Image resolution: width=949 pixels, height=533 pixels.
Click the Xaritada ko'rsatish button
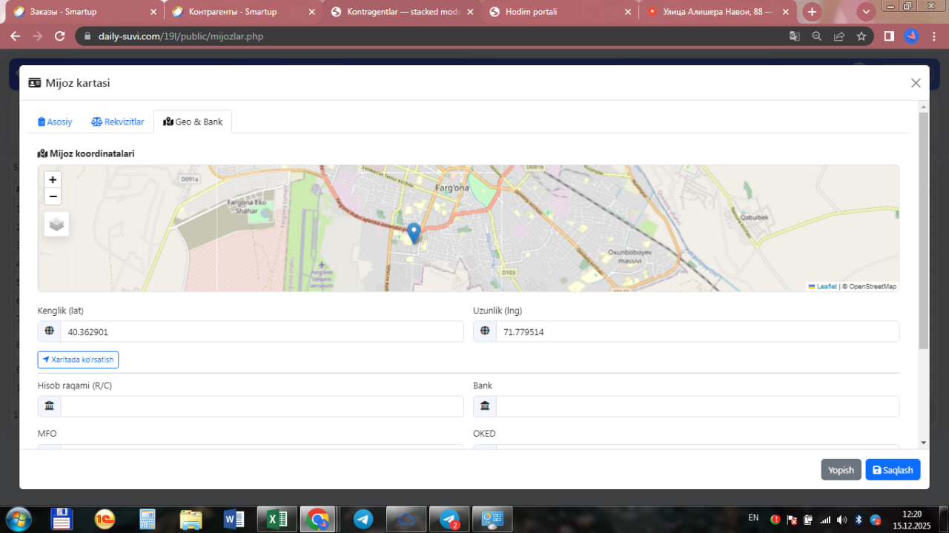tap(78, 360)
